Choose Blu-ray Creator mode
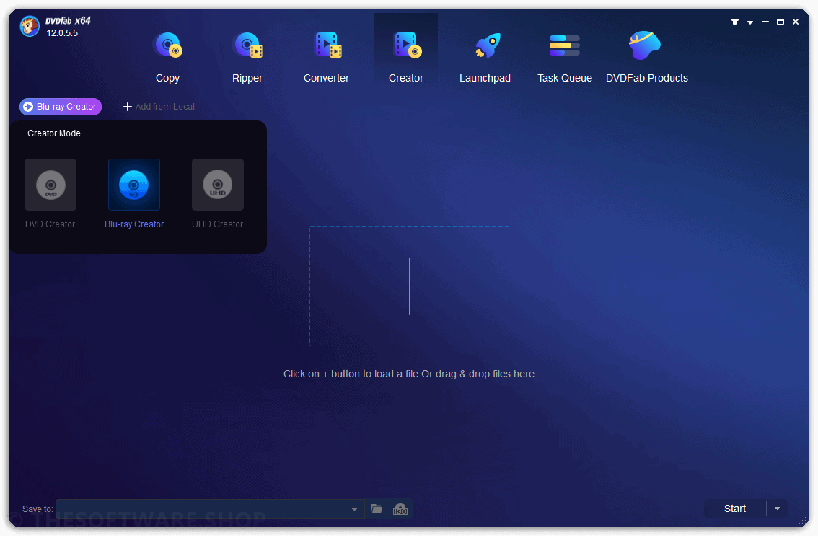 click(x=134, y=193)
